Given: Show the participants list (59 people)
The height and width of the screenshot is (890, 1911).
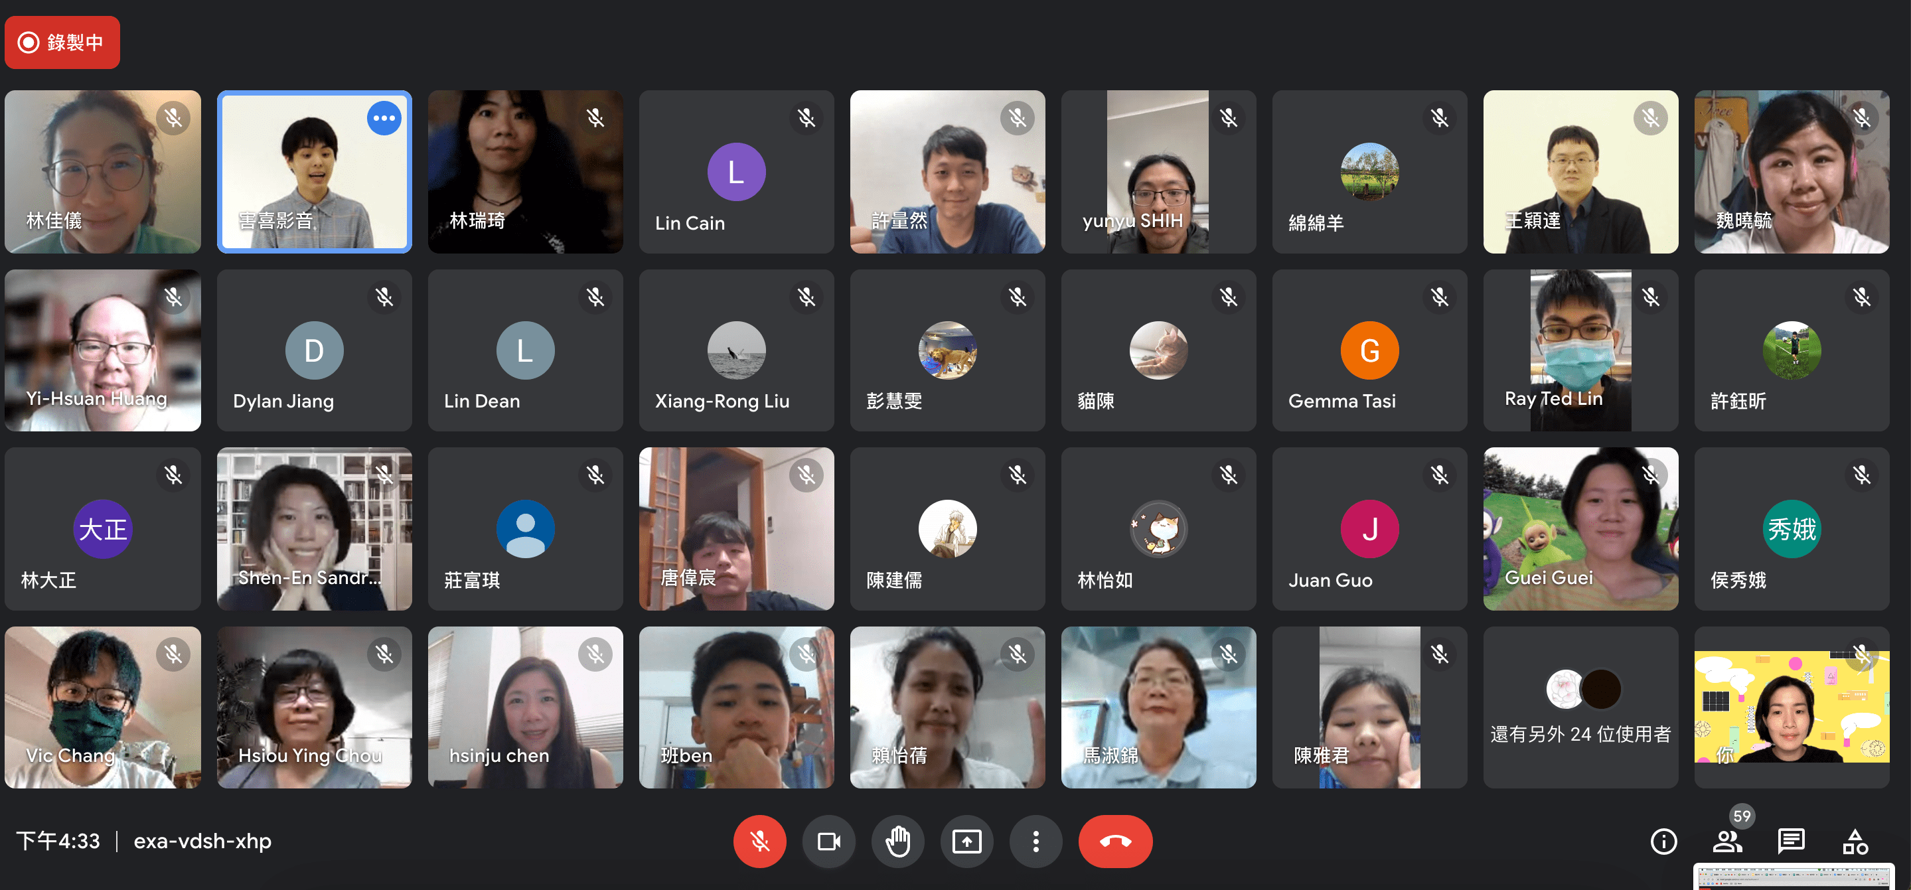Looking at the screenshot, I should click(1727, 841).
